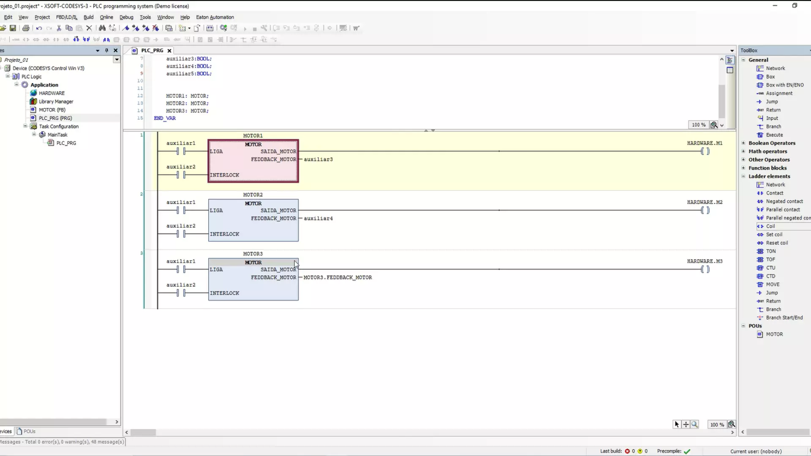Open the editor tabs list dropdown arrow
Screen dimensions: 811x456
pos(732,51)
